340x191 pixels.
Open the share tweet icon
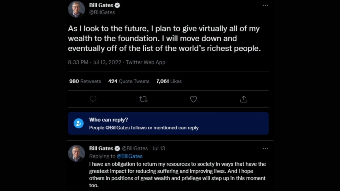pyautogui.click(x=244, y=99)
